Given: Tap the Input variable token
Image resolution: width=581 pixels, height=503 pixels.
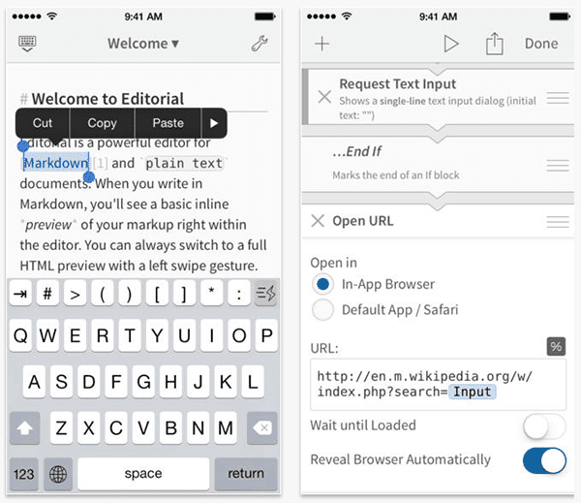Looking at the screenshot, I should [473, 392].
